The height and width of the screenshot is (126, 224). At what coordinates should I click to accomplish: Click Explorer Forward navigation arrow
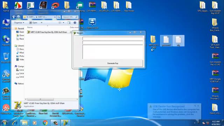18,17
